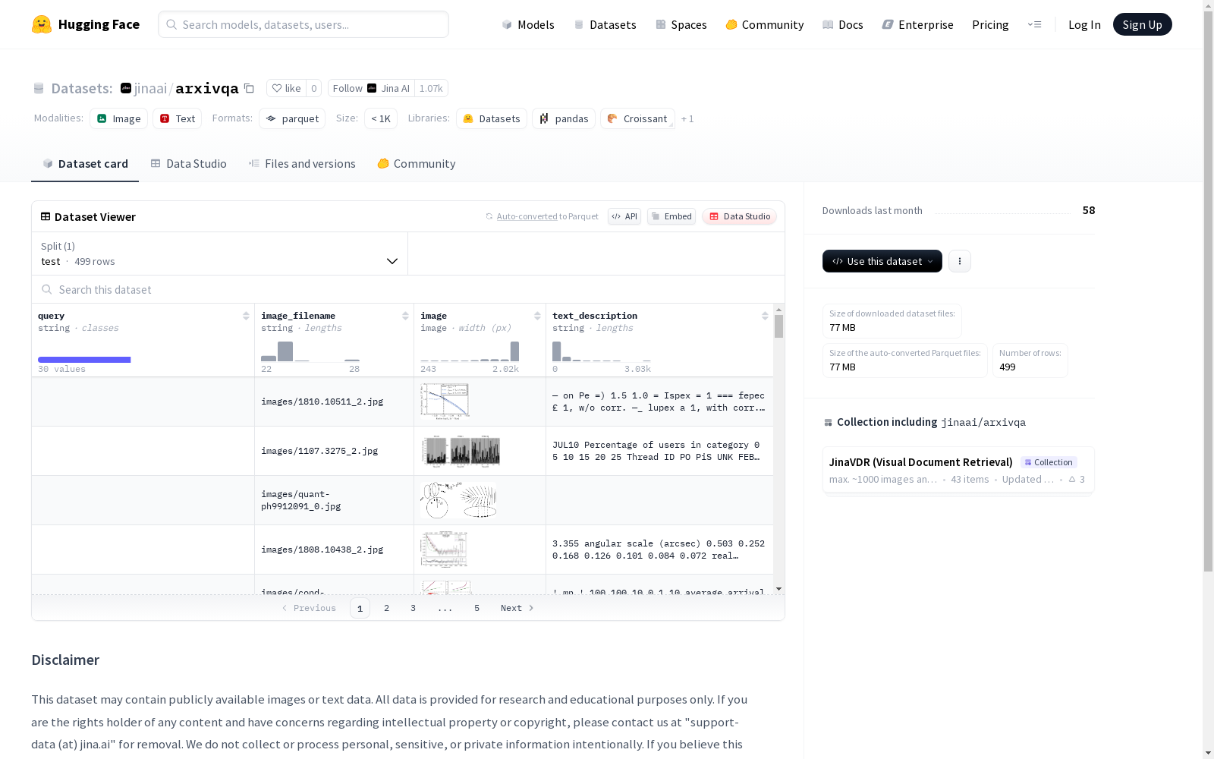Select the parquet format tag

pyautogui.click(x=292, y=118)
